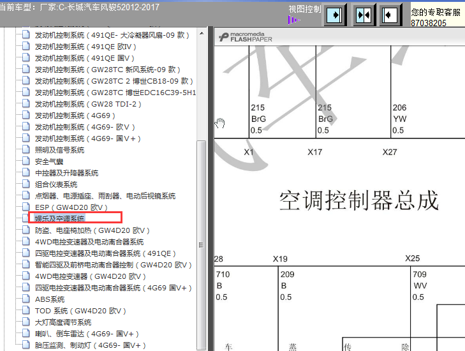Click the purple playback indicator under 视图控制
465x351 pixels.
click(x=293, y=20)
